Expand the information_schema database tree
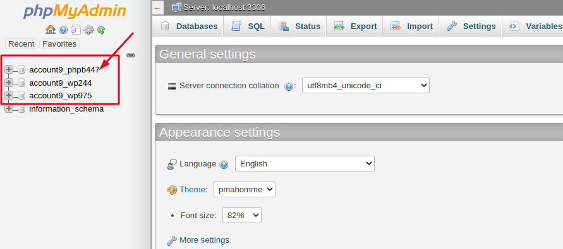This screenshot has width=563, height=249. tap(9, 108)
